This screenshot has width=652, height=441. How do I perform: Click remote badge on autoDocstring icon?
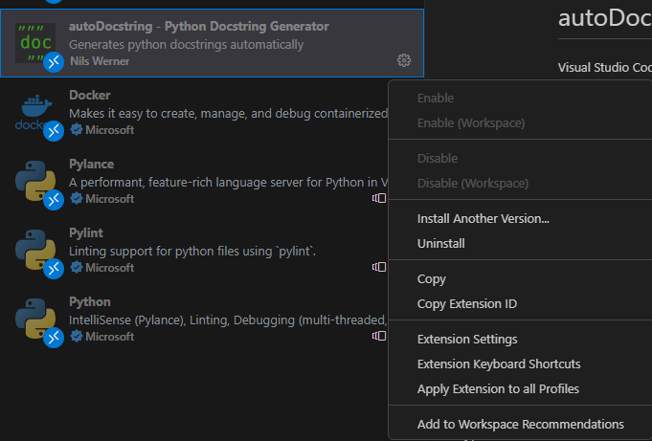54,62
